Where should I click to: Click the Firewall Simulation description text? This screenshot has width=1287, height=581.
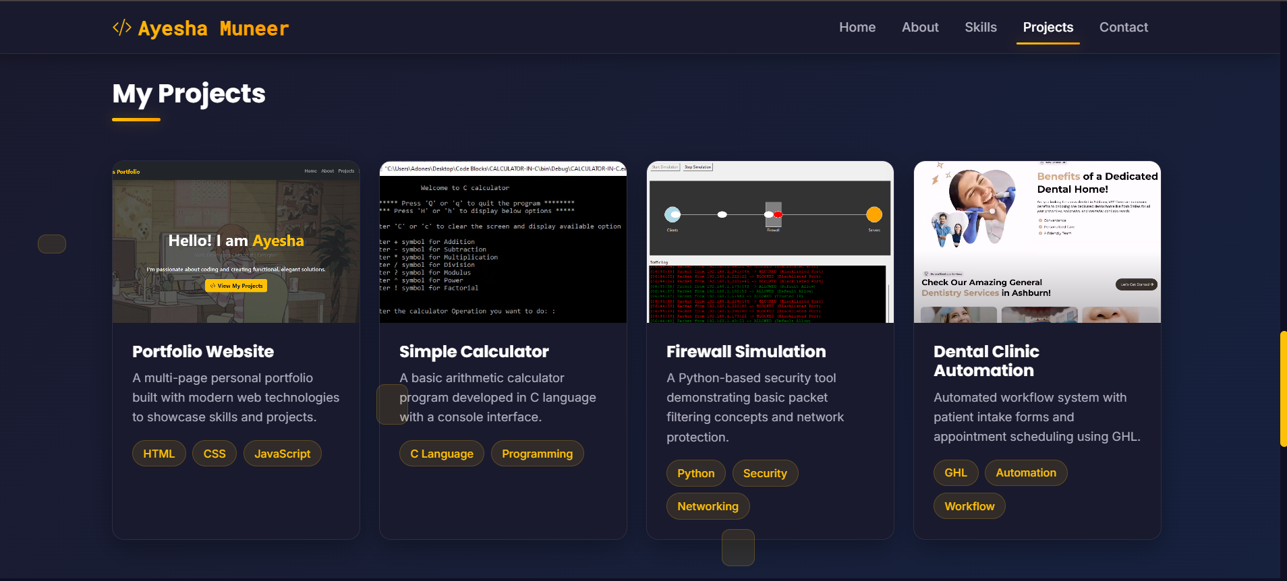[x=755, y=407]
